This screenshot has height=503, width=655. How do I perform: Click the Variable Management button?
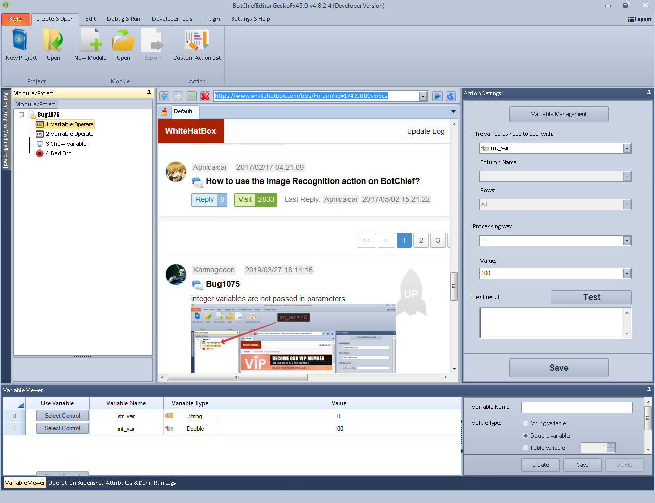point(559,114)
